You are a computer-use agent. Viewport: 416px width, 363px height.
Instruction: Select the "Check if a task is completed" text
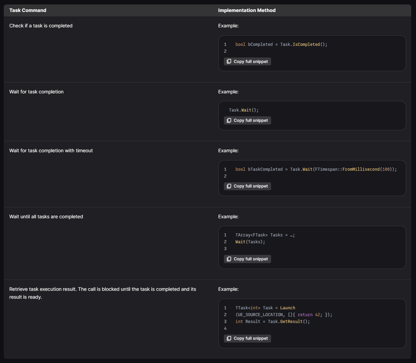coord(41,26)
